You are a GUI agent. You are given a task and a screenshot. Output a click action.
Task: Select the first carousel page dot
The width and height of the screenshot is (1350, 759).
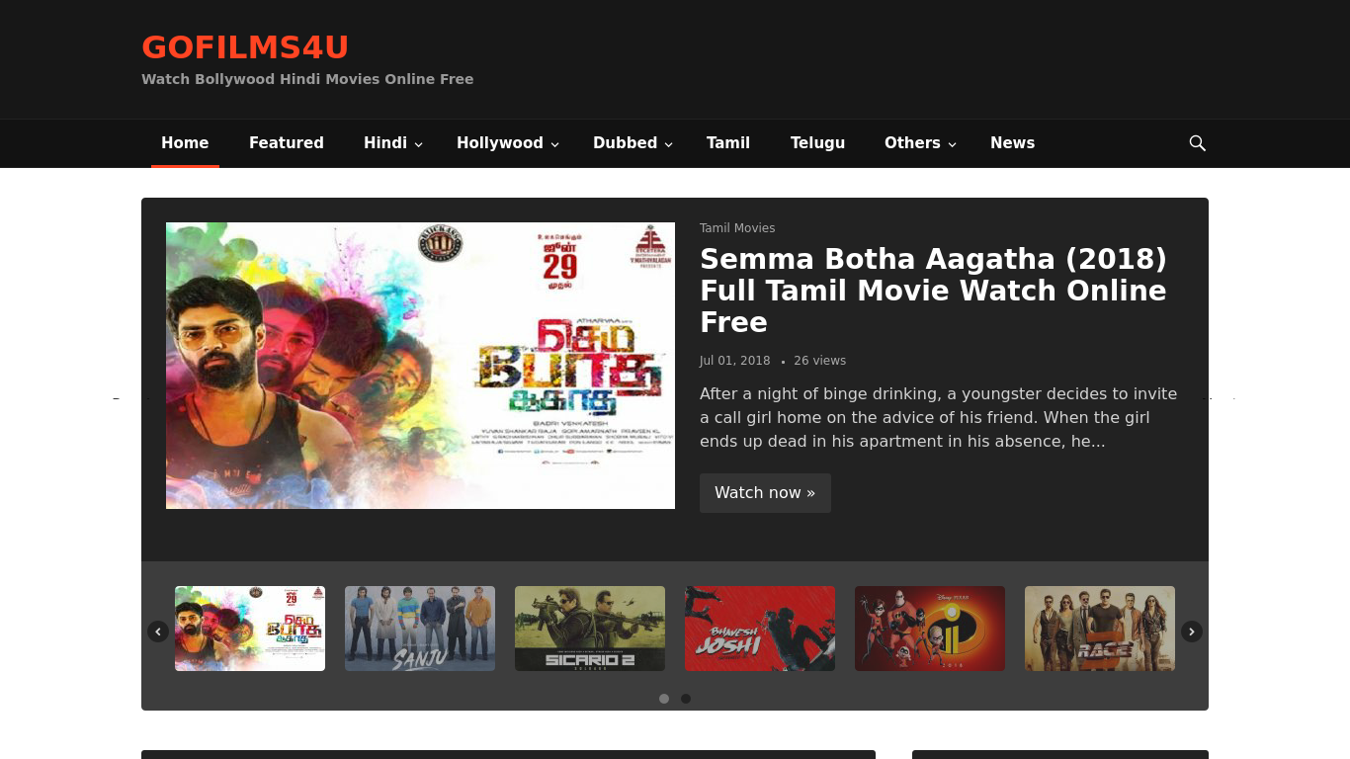[664, 699]
